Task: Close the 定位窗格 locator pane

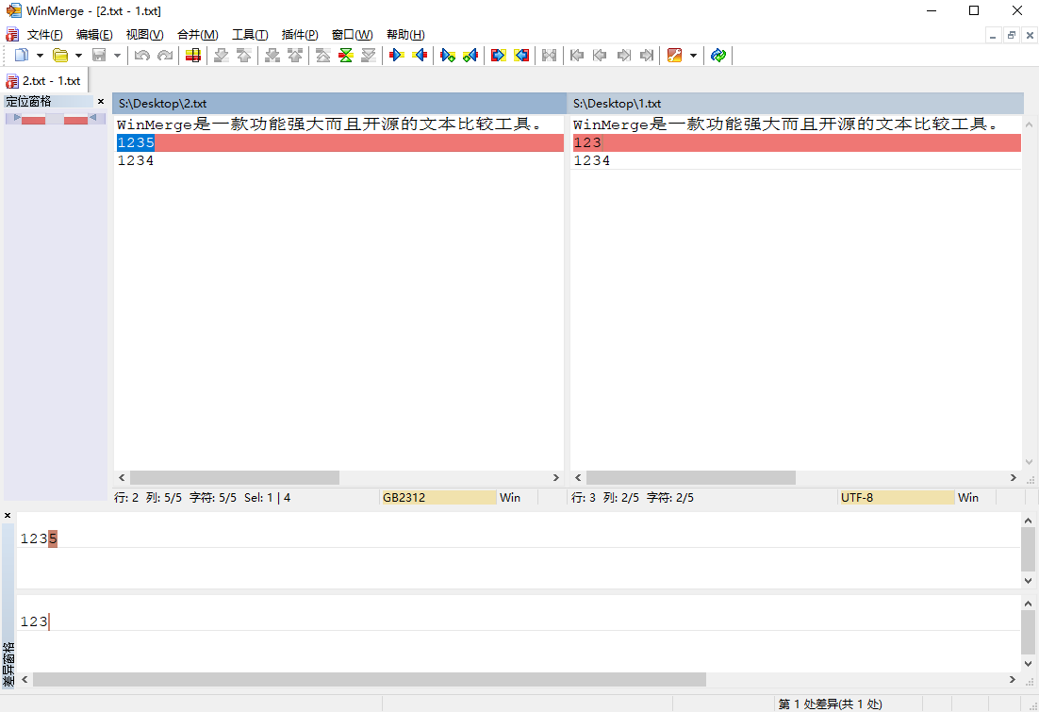Action: tap(100, 101)
